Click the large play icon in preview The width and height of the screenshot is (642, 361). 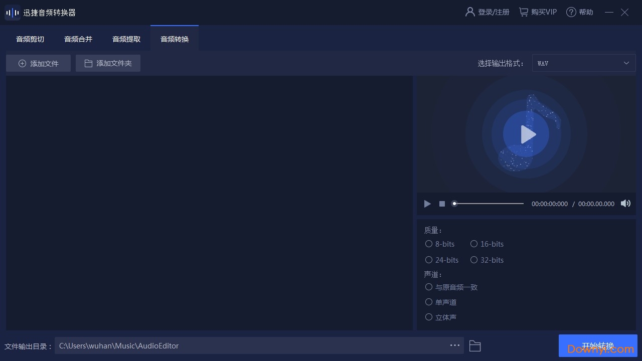tap(527, 134)
